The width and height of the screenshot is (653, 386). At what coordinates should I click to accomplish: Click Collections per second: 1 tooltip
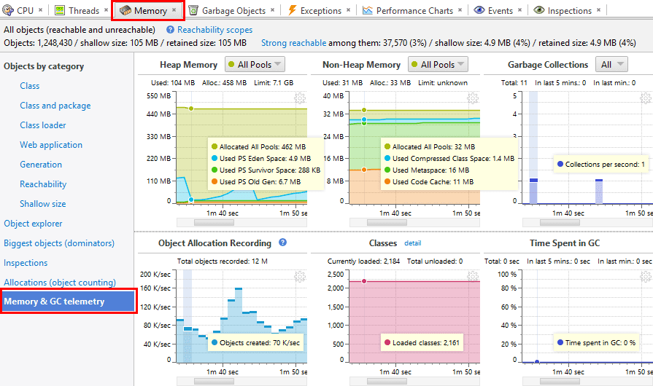[601, 164]
